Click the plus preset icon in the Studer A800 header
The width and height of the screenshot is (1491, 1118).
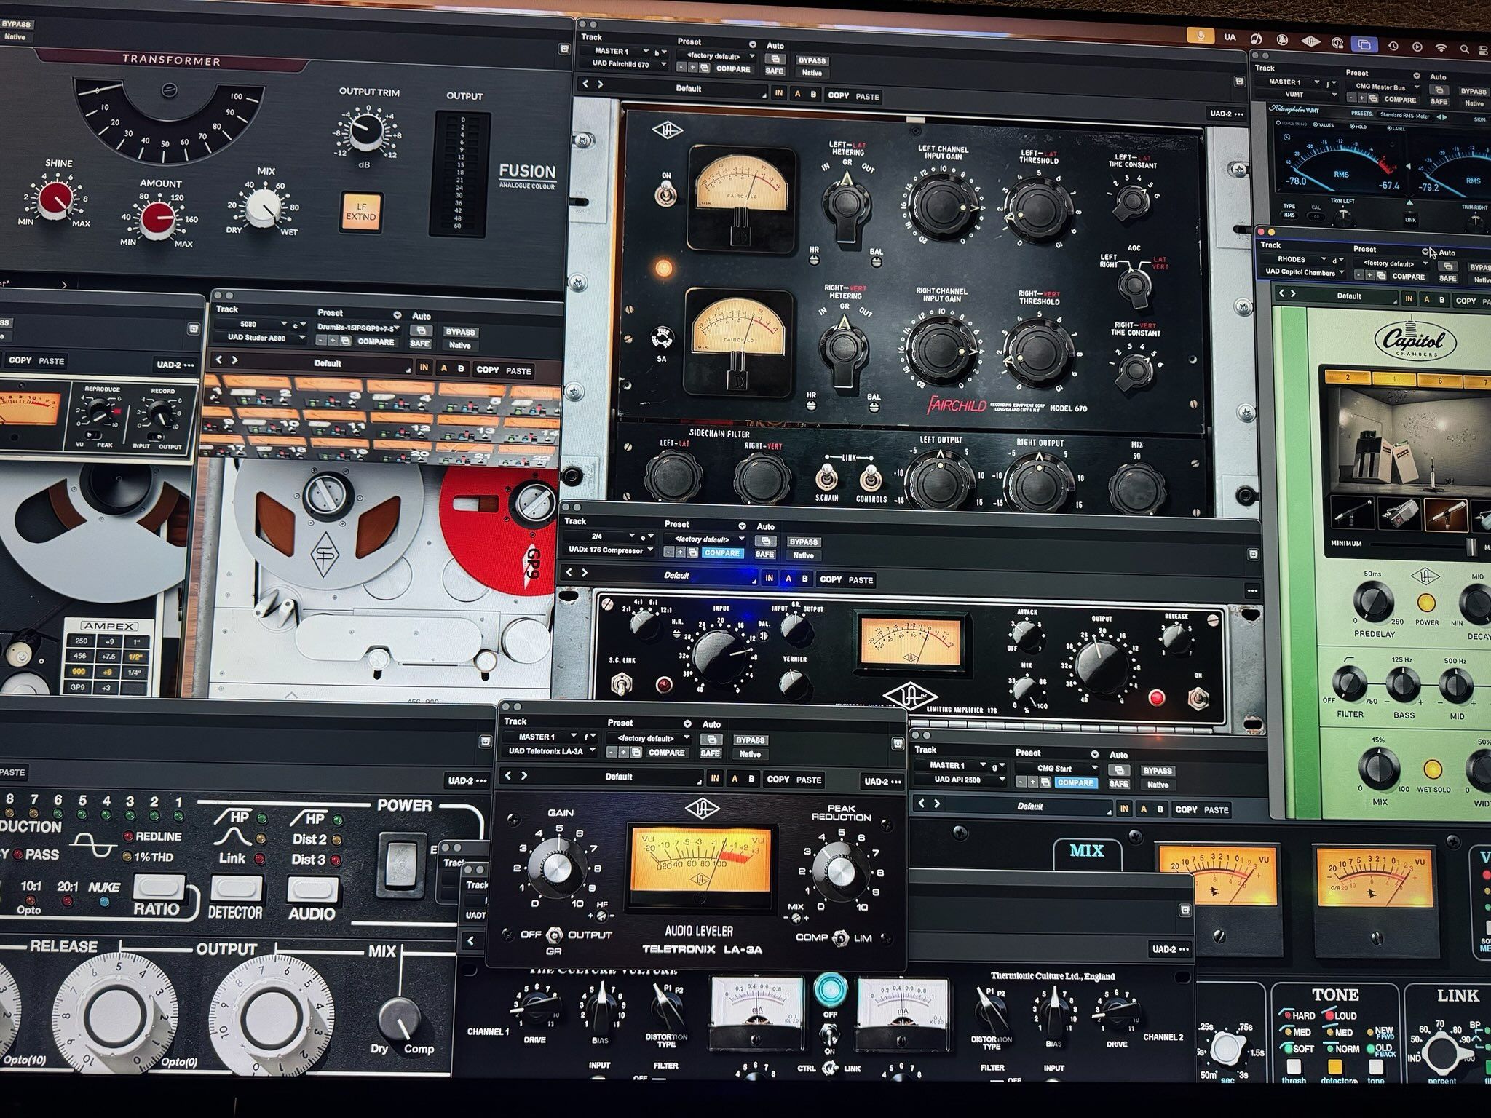(x=333, y=341)
